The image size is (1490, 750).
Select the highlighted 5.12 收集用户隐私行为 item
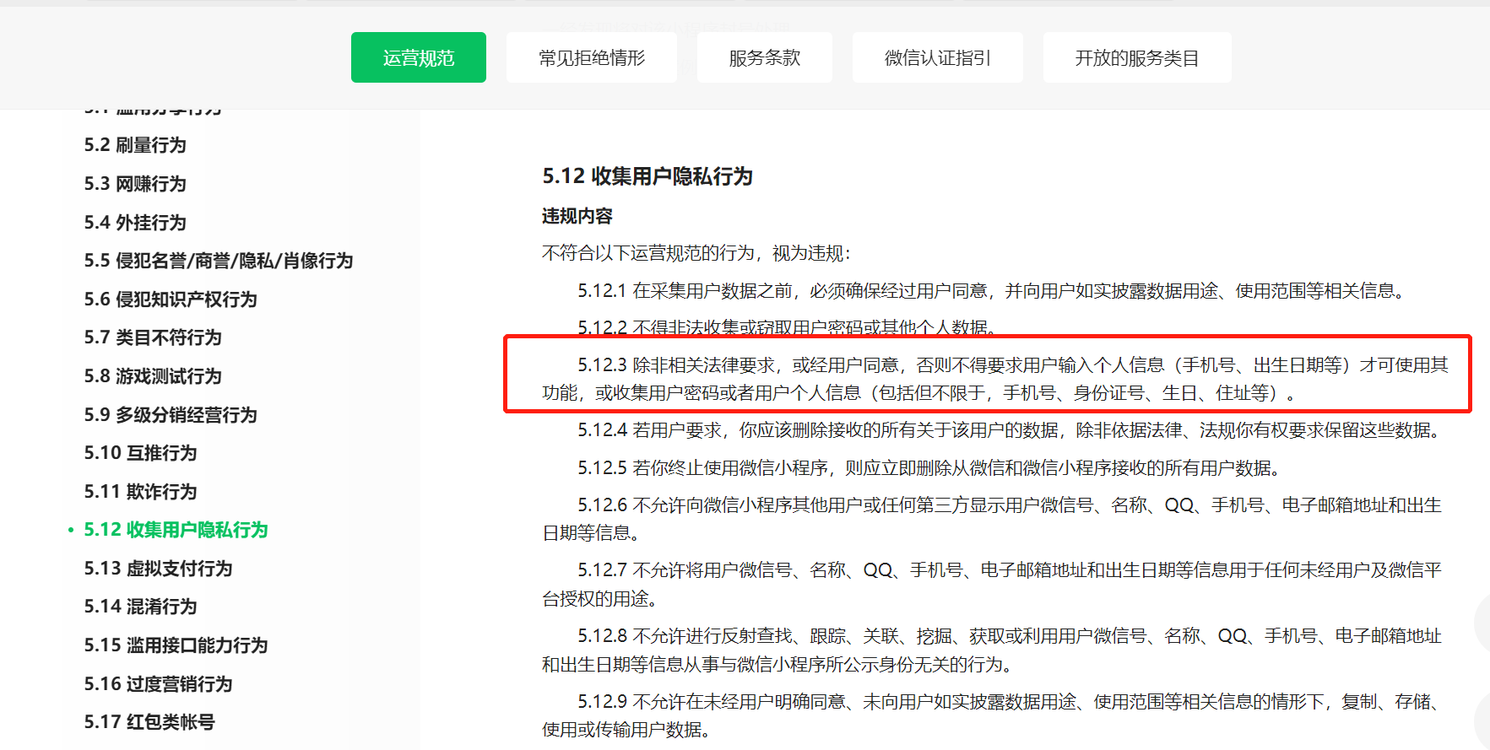tap(176, 530)
